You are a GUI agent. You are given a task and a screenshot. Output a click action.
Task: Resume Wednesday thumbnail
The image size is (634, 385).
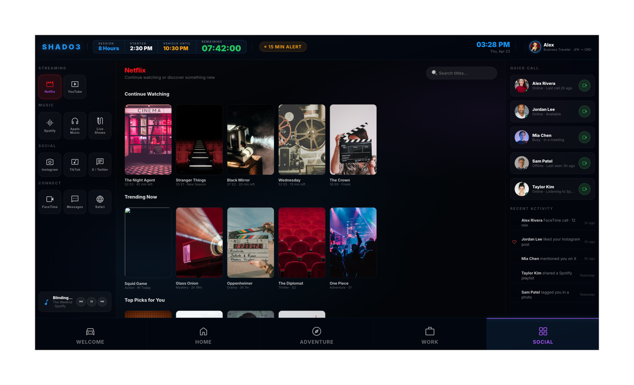(302, 139)
